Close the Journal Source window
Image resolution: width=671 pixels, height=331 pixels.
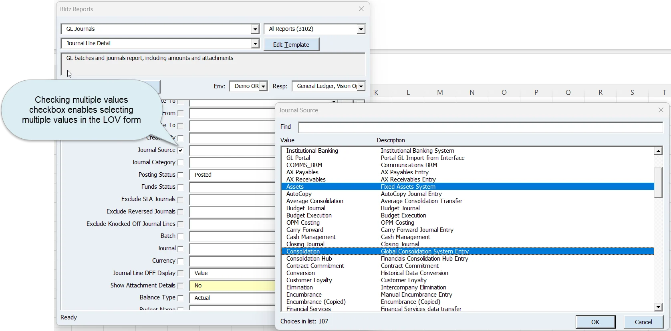pos(661,110)
